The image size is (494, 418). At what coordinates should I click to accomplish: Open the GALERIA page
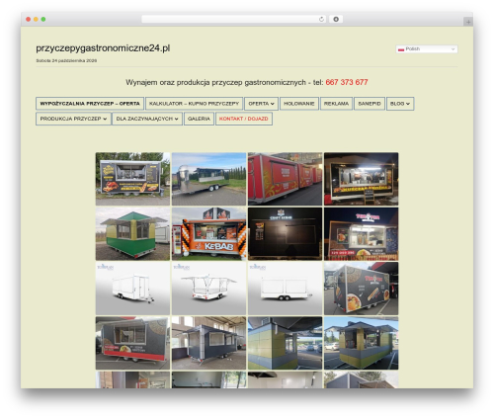pyautogui.click(x=199, y=119)
